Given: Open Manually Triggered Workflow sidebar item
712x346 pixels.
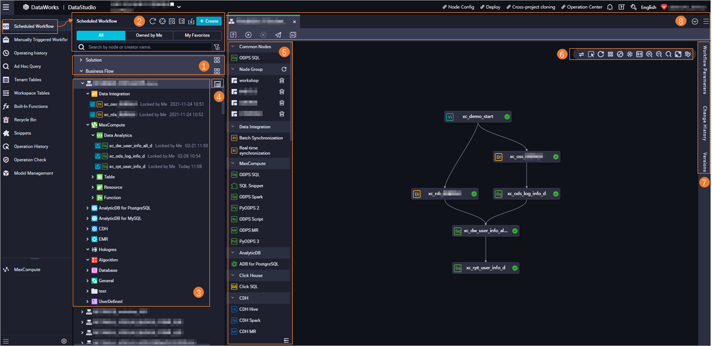Looking at the screenshot, I should click(36, 40).
